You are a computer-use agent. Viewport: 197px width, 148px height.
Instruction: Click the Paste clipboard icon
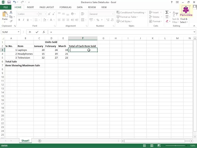coord(5,14)
